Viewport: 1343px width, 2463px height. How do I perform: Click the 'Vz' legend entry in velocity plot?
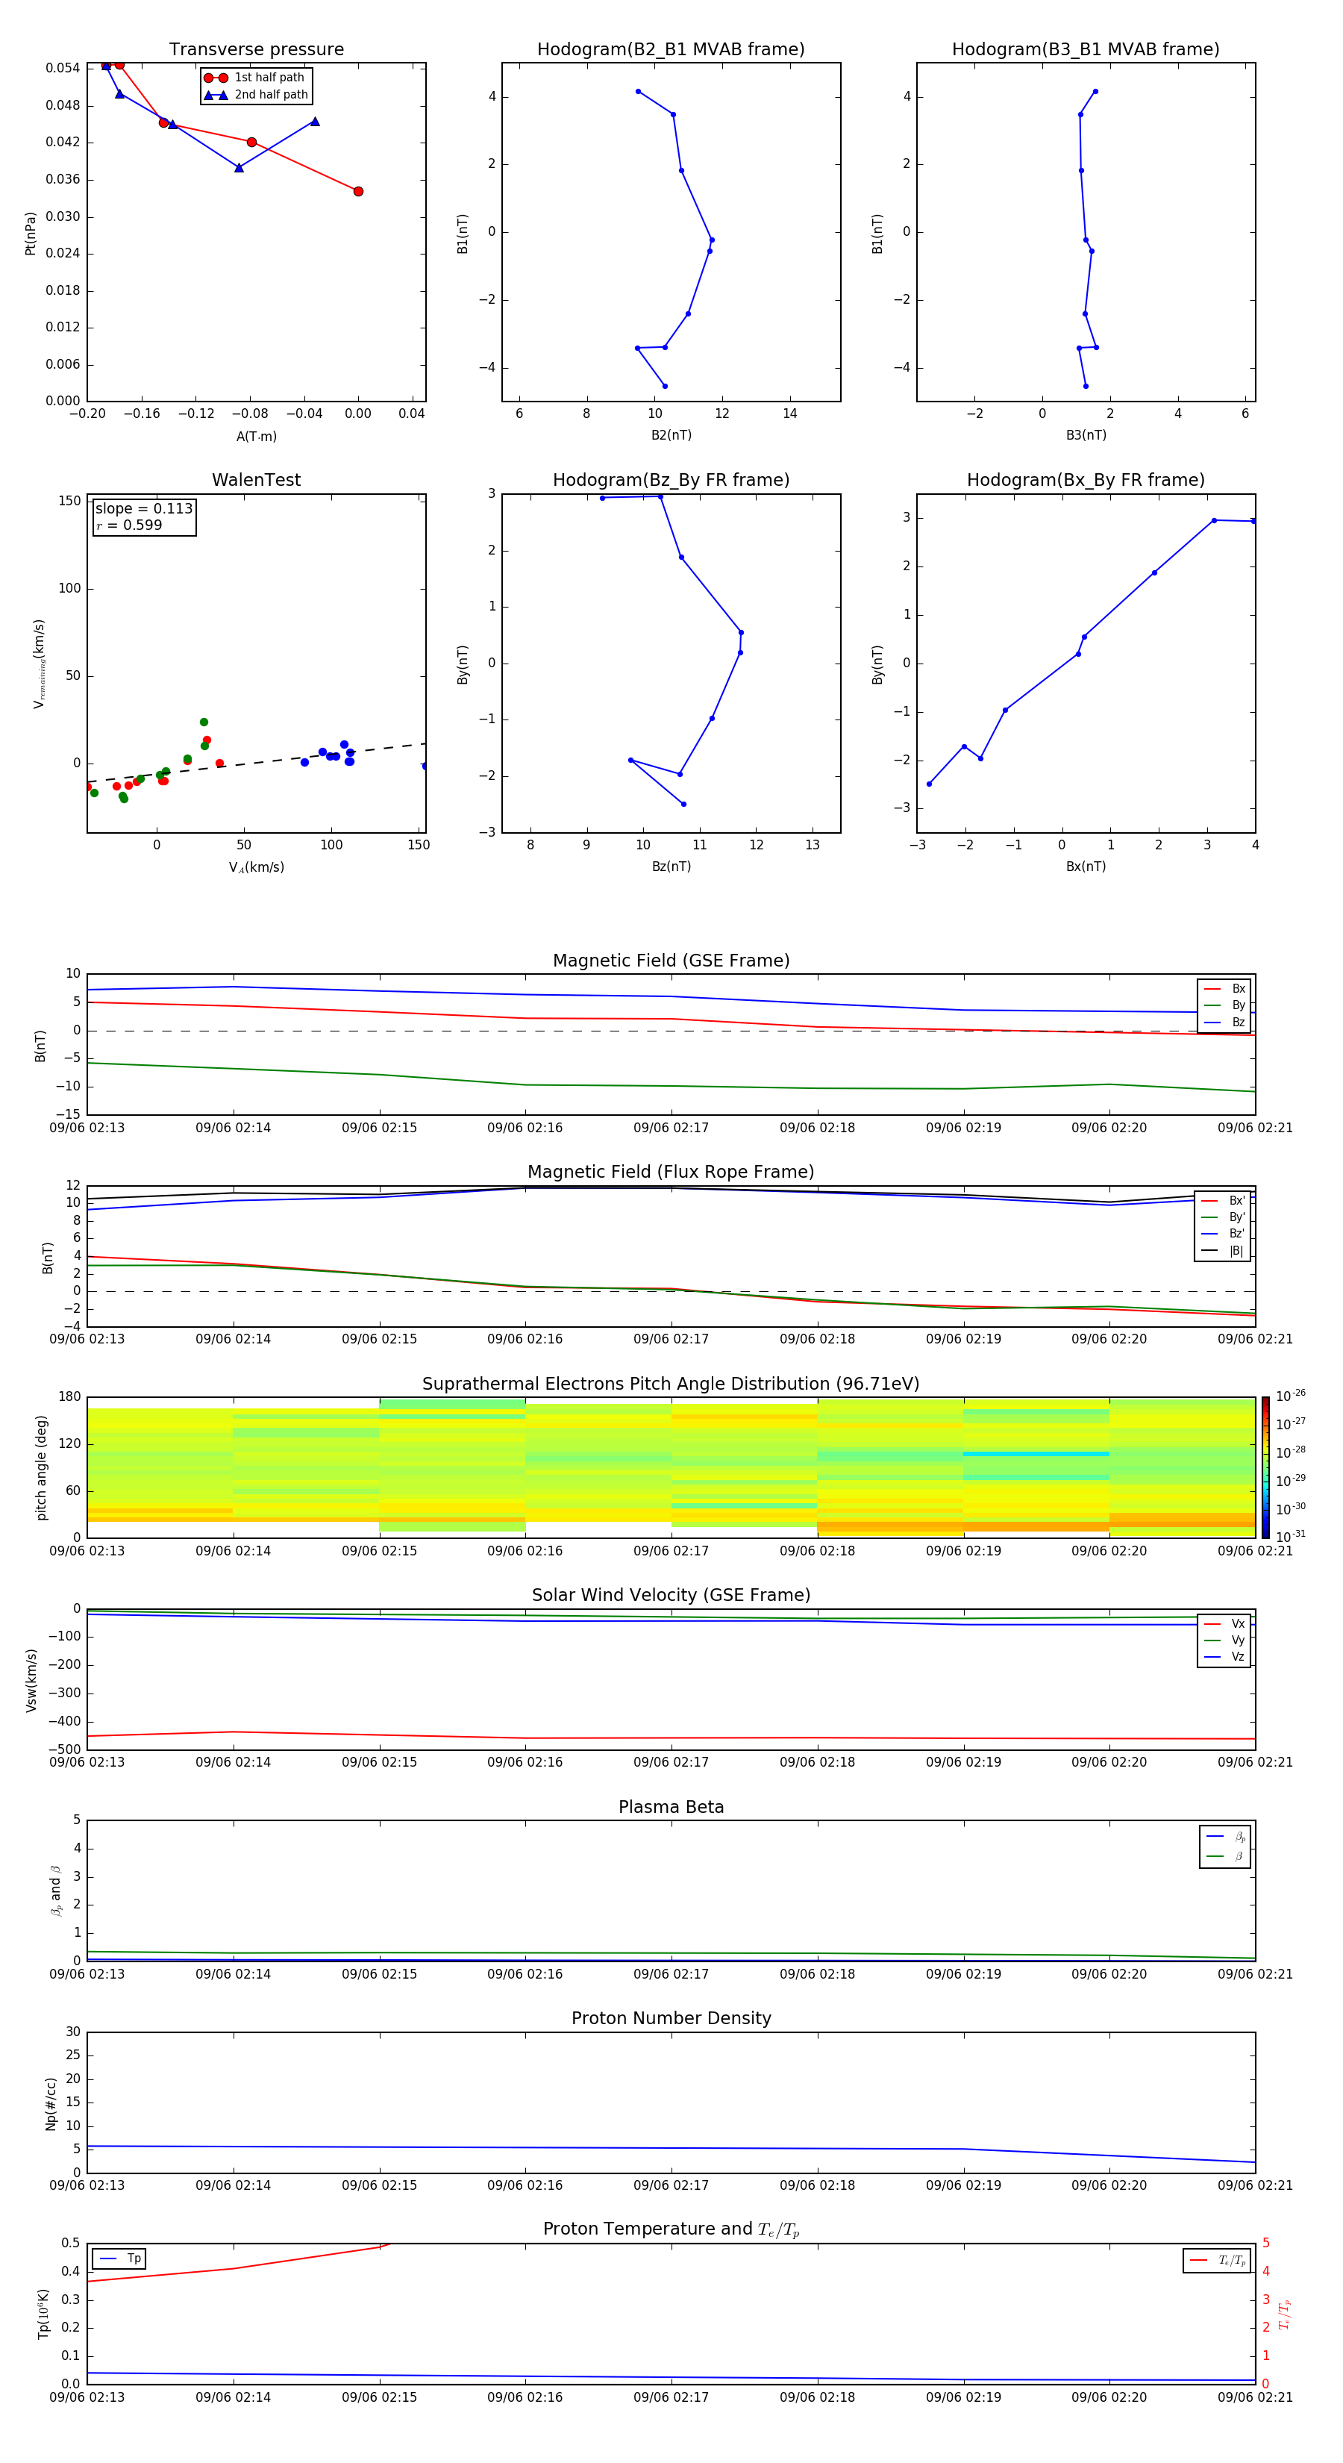(x=1224, y=1657)
